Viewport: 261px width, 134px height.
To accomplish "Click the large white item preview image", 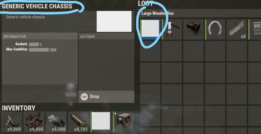I will pyautogui.click(x=114, y=21).
